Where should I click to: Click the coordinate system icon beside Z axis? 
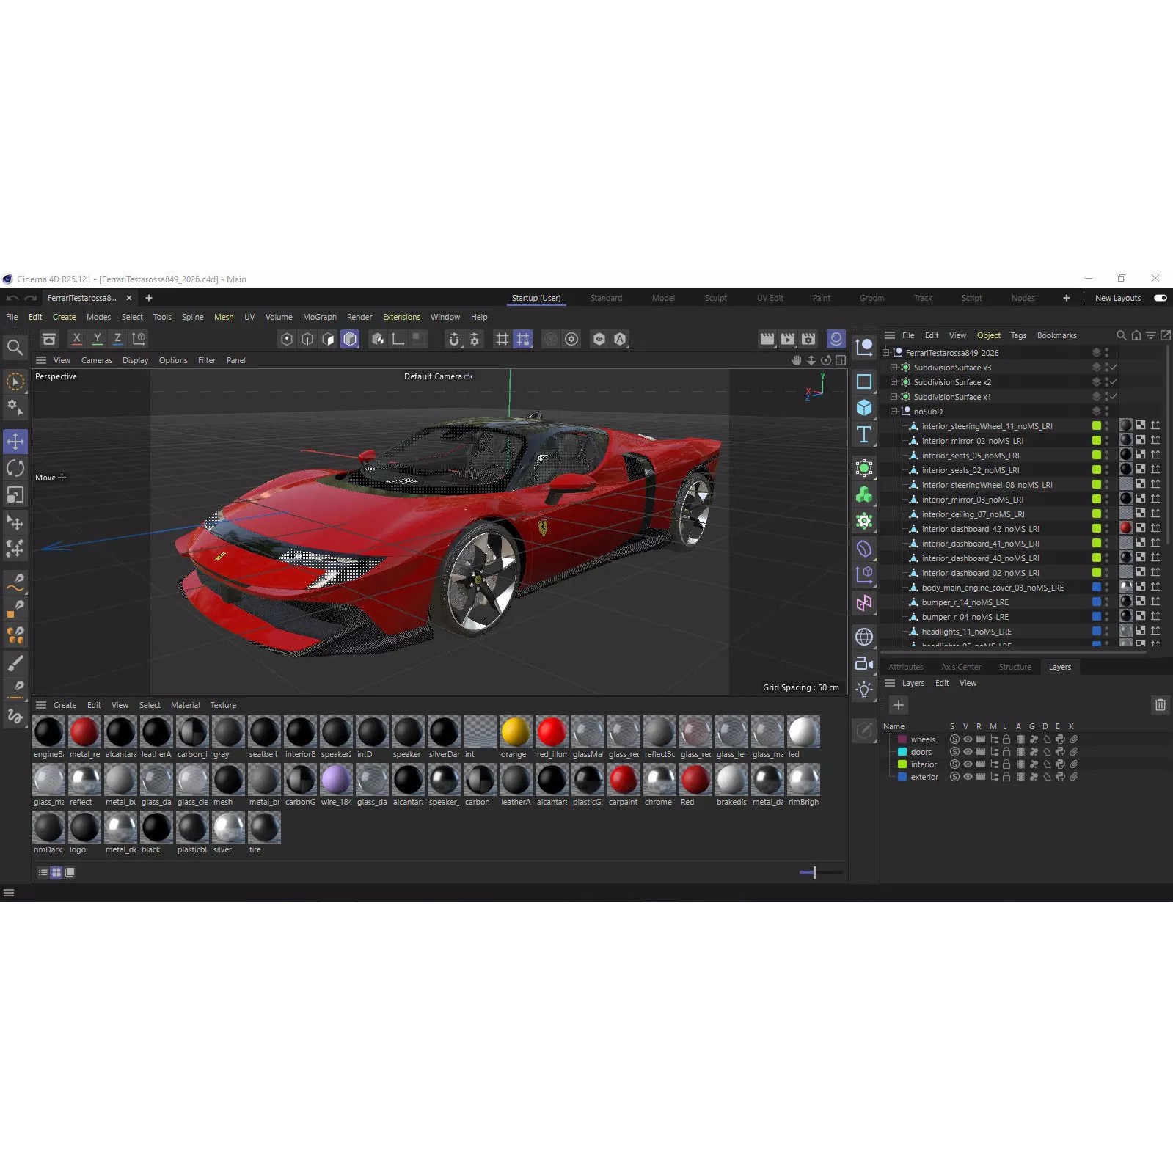click(x=139, y=338)
